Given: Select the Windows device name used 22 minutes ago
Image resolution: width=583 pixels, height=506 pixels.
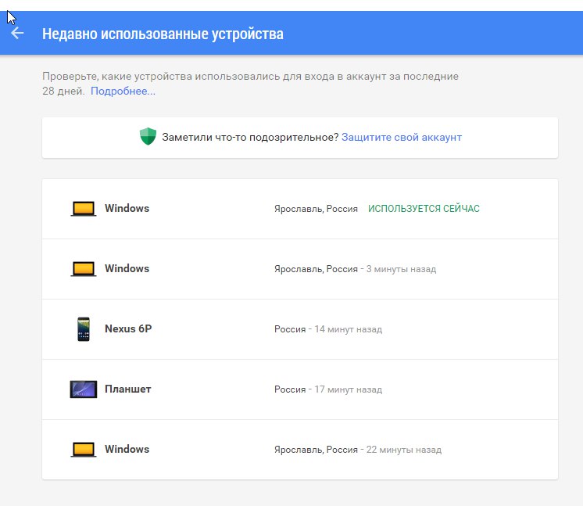Looking at the screenshot, I should 127,449.
